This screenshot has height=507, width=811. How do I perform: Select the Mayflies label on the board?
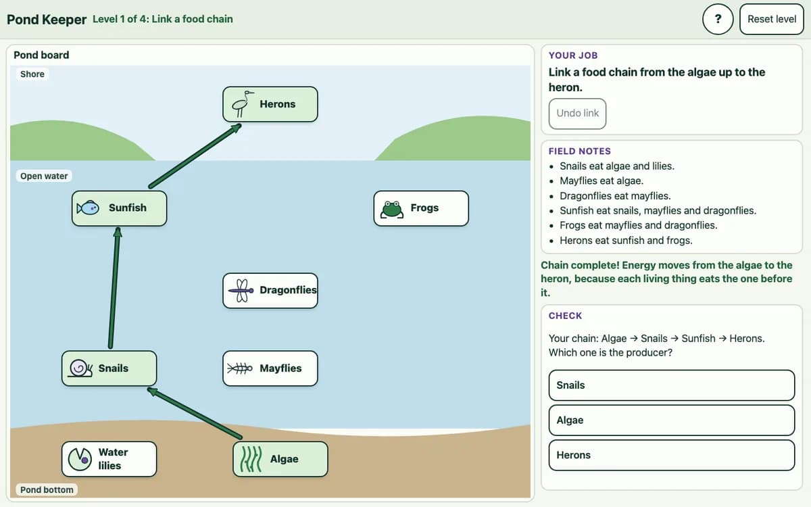click(280, 368)
